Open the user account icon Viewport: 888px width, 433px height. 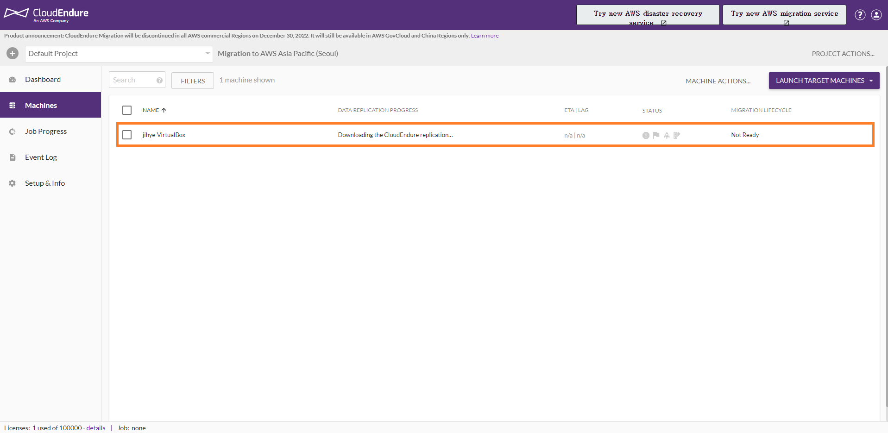(876, 15)
